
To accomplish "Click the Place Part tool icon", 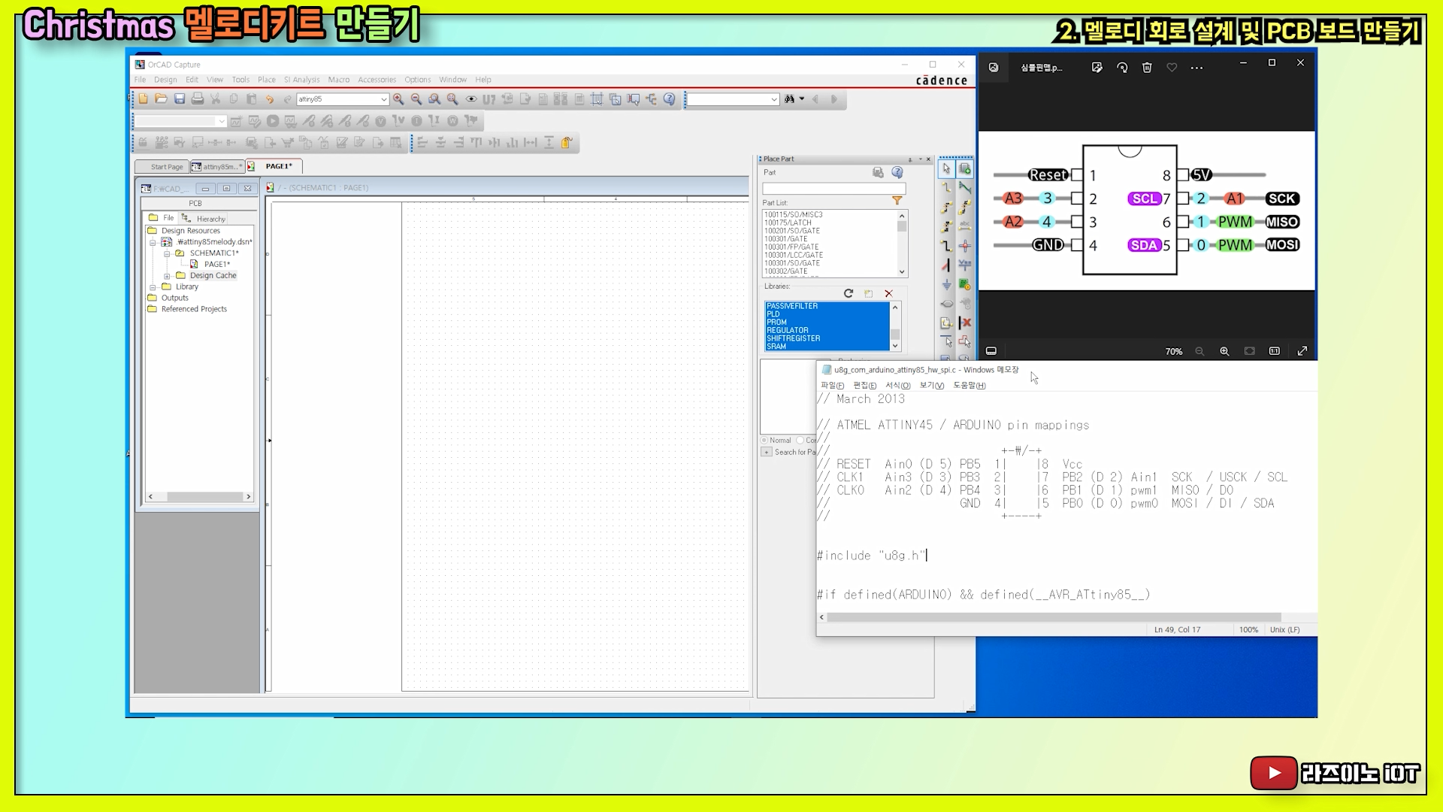I will pyautogui.click(x=965, y=169).
